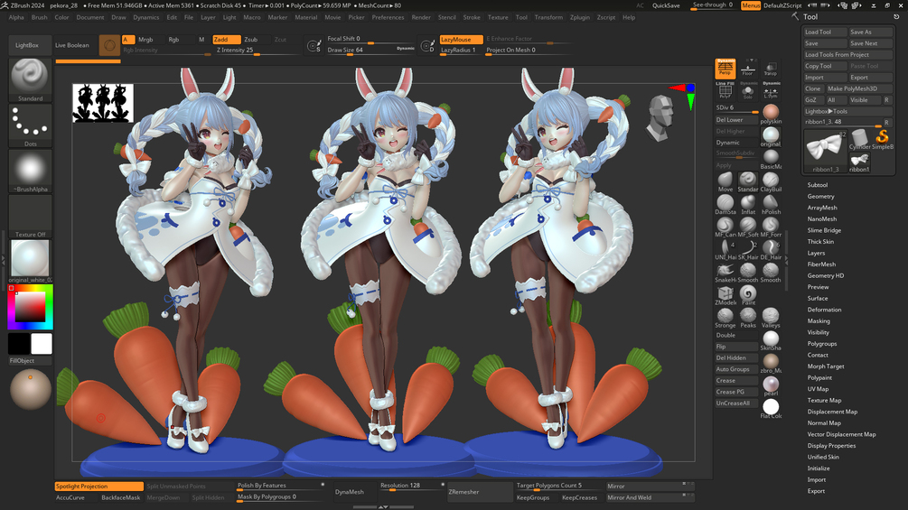908x510 pixels.
Task: Apply the Flat Color material
Action: [771, 408]
